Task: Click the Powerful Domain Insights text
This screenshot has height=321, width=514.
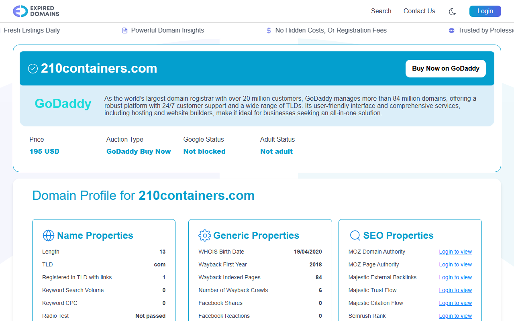Action: 167,30
